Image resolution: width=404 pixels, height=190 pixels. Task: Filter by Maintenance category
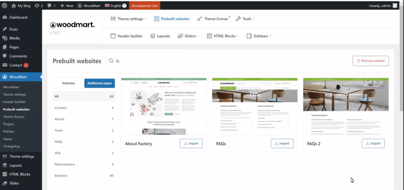click(x=84, y=165)
